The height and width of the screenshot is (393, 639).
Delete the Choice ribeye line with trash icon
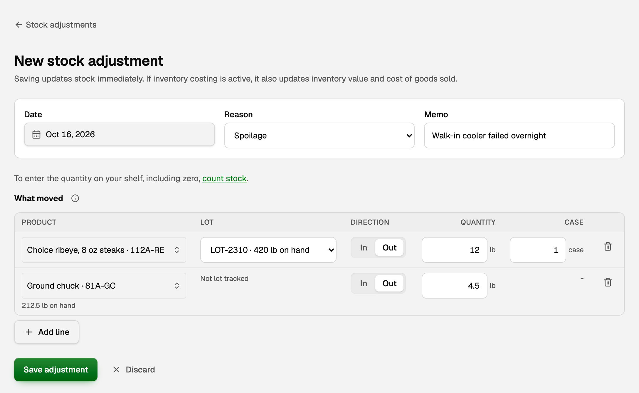click(x=608, y=246)
